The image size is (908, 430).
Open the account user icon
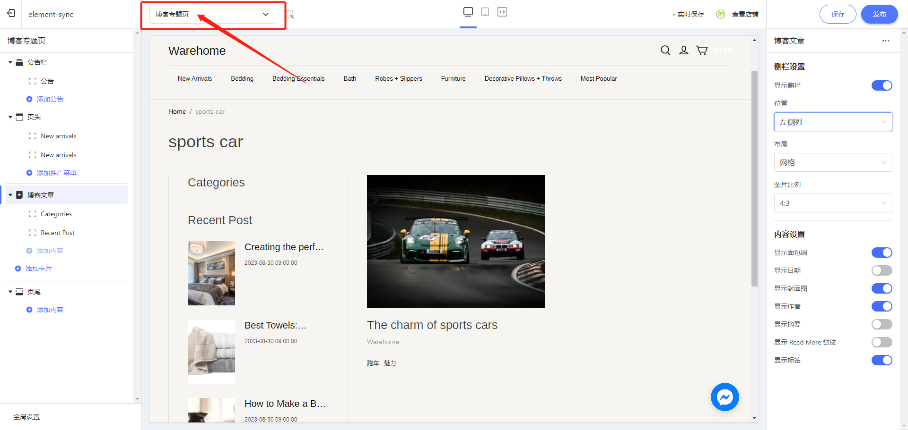click(684, 50)
